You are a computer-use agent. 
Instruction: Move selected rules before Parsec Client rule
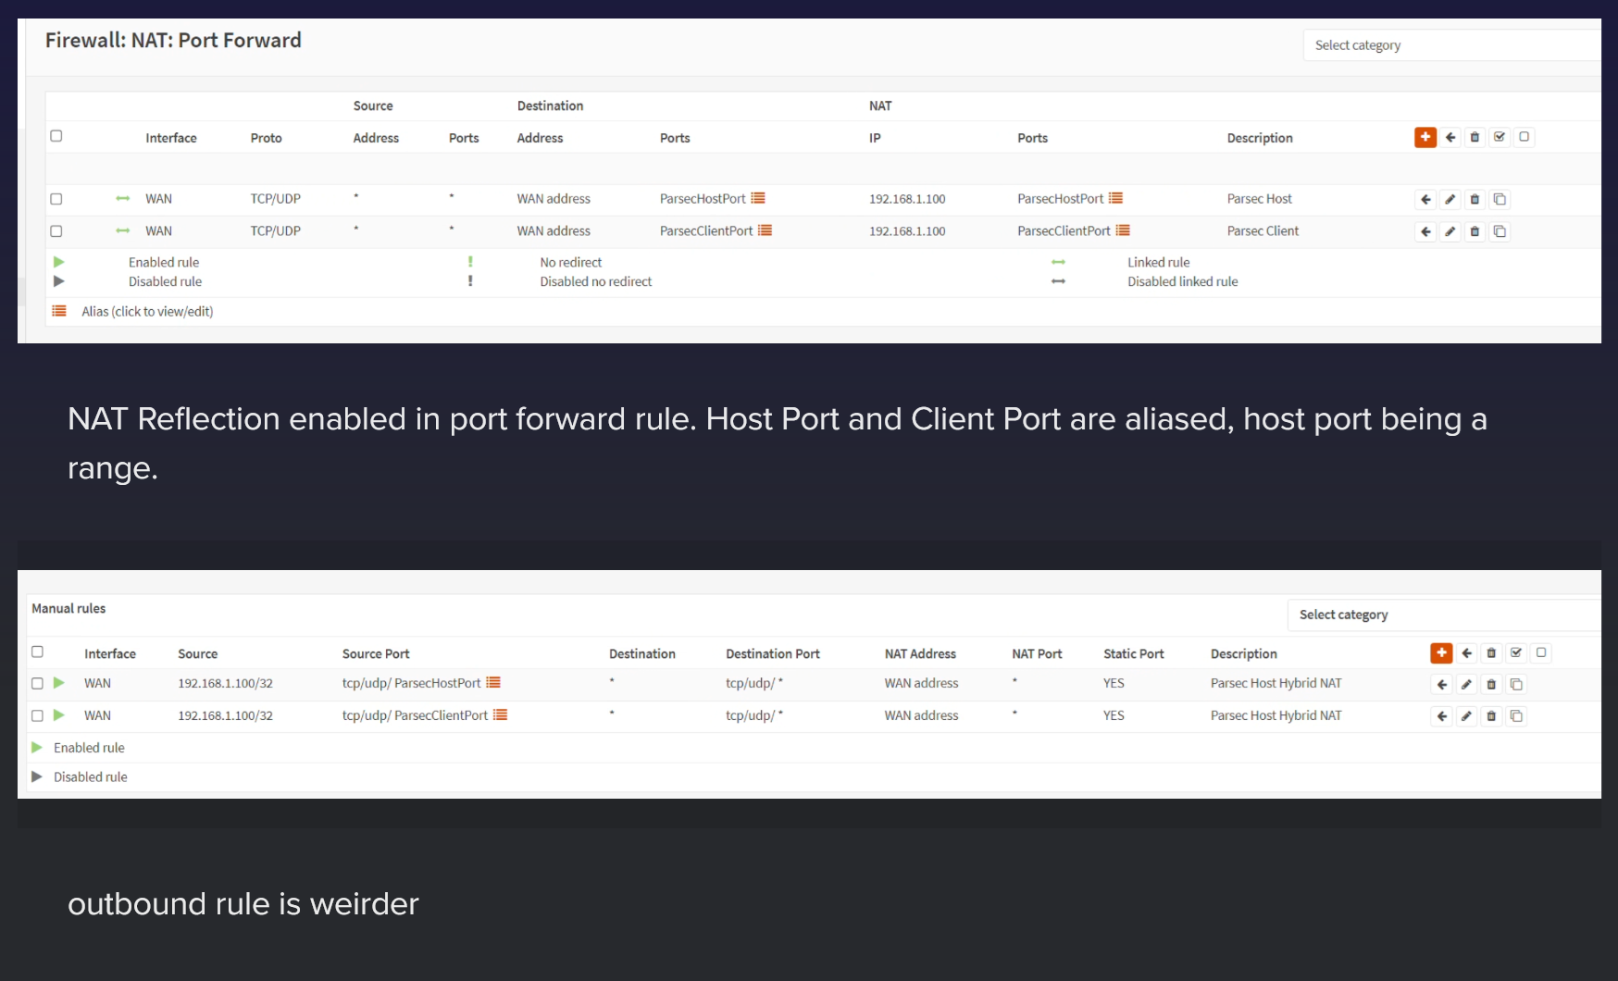[1425, 231]
